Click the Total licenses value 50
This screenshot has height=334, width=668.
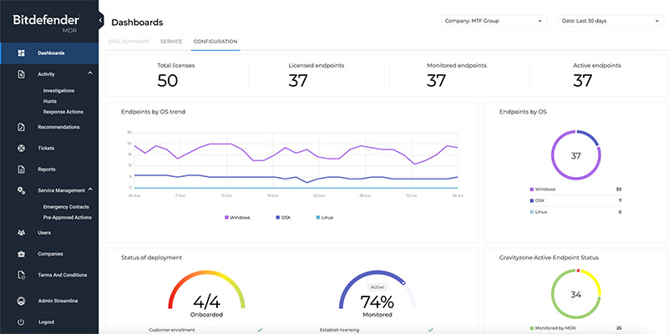168,80
